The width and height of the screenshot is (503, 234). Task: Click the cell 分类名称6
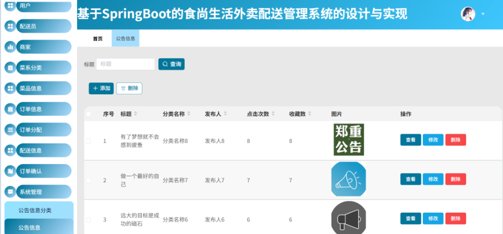click(175, 219)
